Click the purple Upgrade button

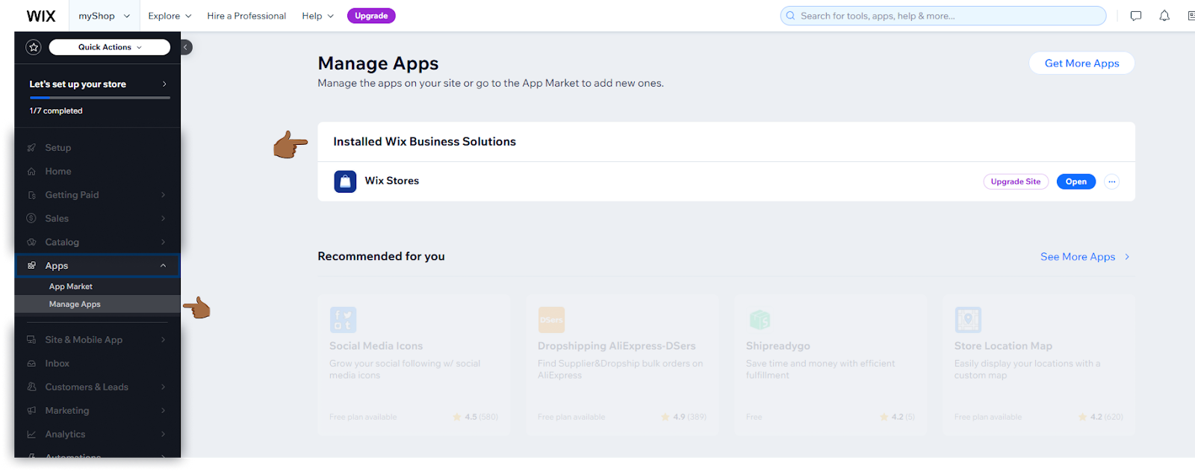tap(371, 16)
